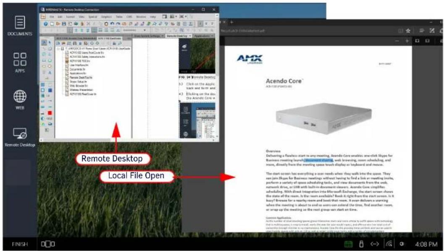The width and height of the screenshot is (445, 251).
Task: Click the Web Note pen icon in browser
Action: (432, 31)
